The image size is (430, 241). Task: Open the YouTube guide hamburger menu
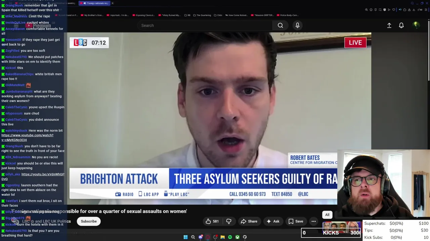point(16,25)
